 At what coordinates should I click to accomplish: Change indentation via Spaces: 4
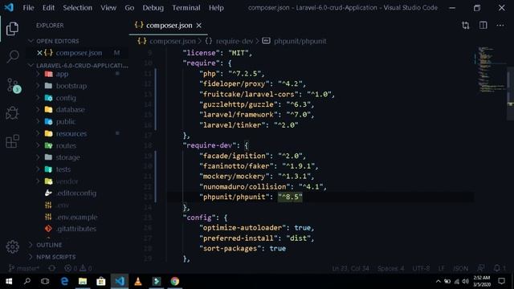(391, 268)
